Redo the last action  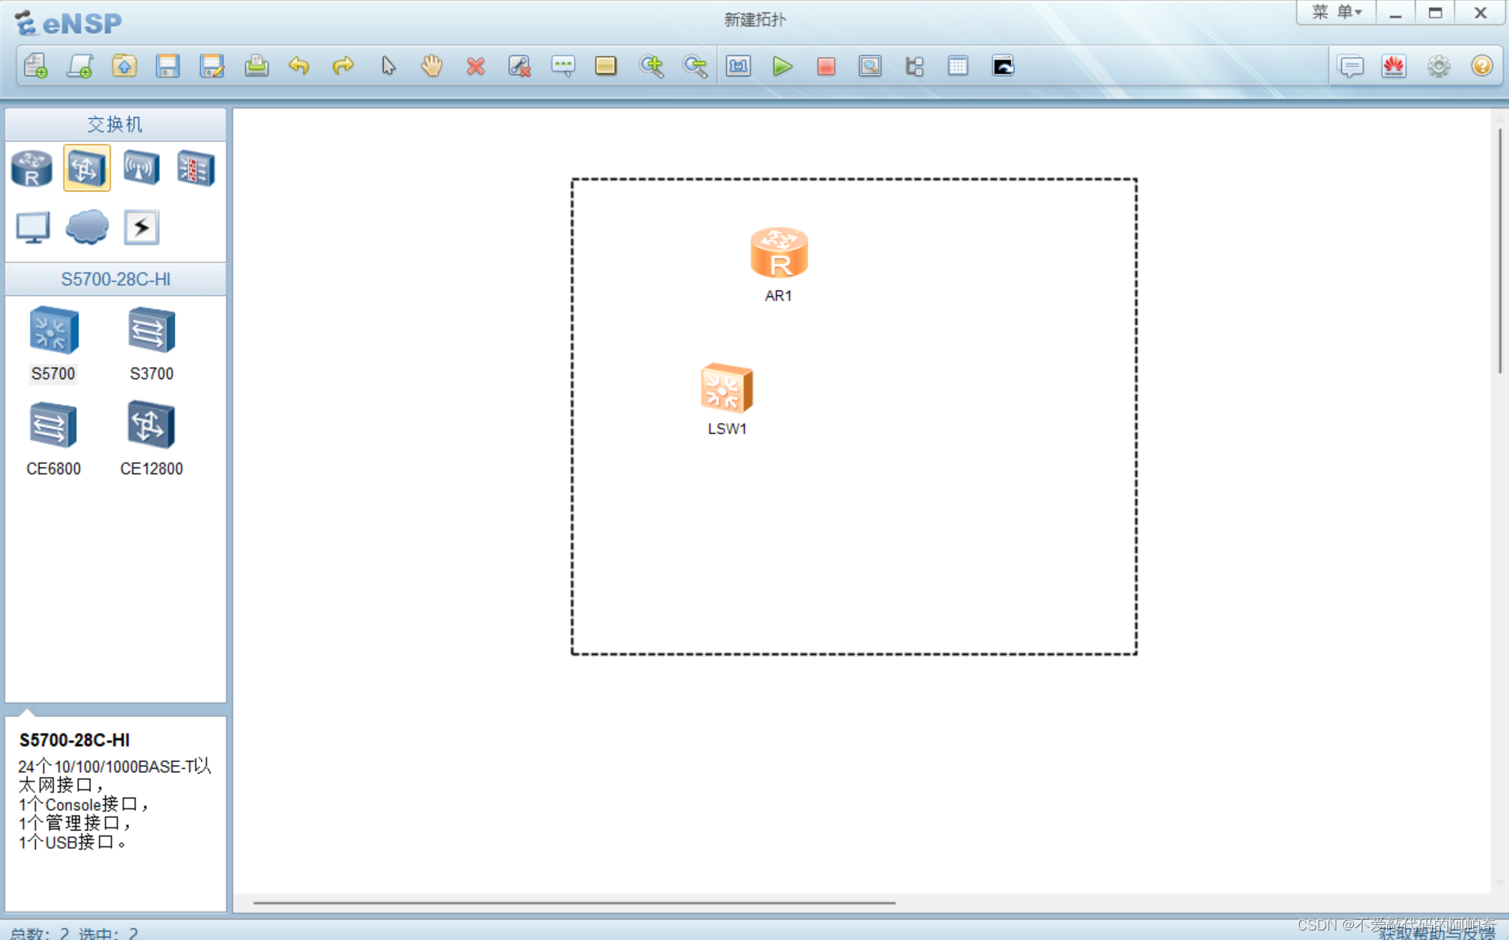343,66
